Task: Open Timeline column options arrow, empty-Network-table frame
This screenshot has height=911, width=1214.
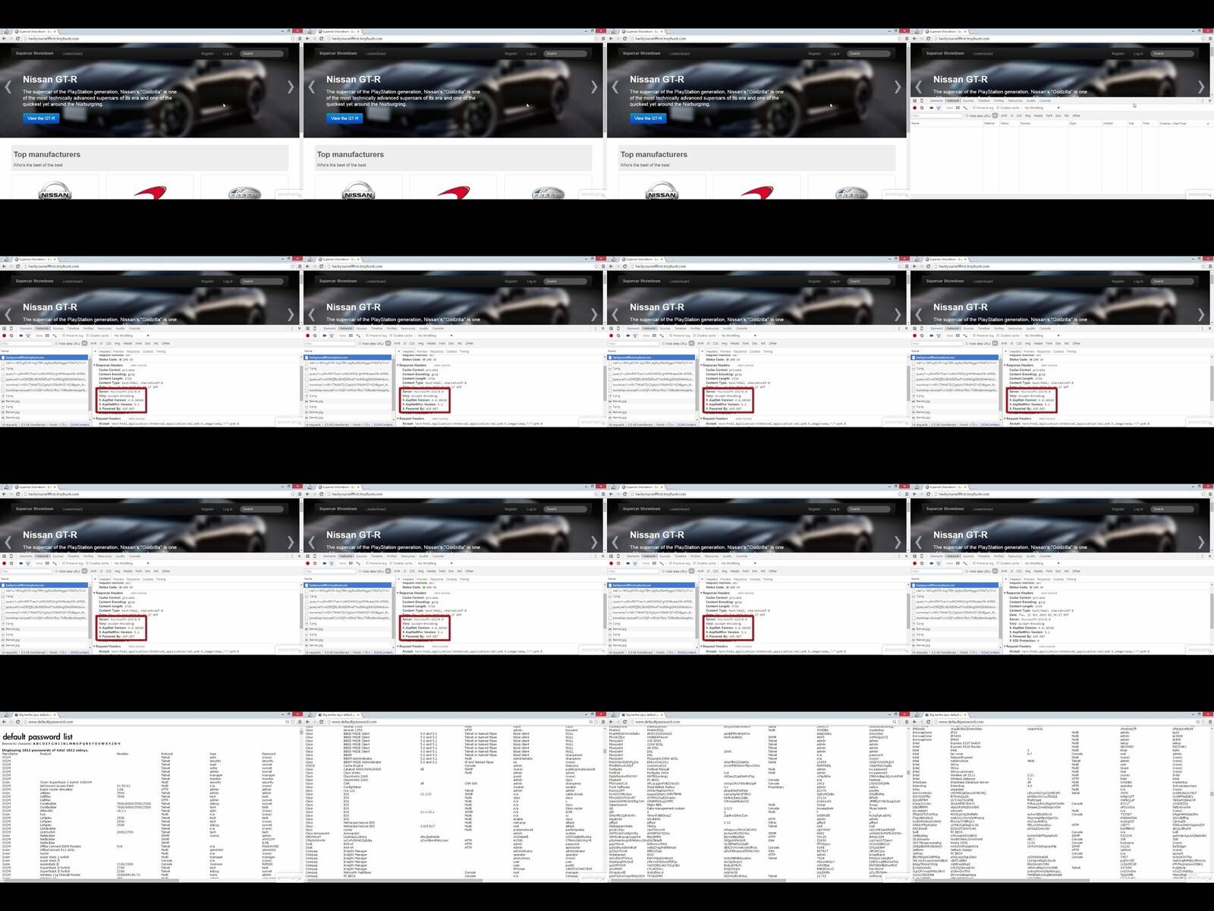Action: click(1206, 123)
